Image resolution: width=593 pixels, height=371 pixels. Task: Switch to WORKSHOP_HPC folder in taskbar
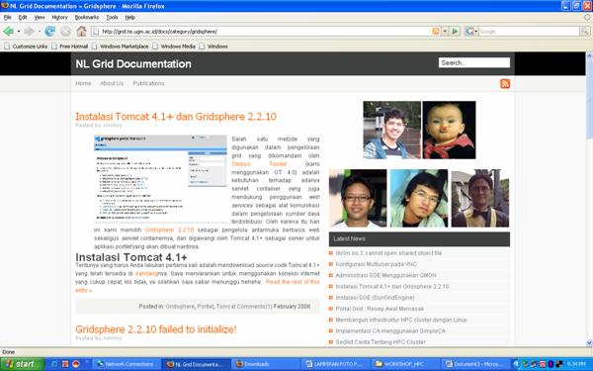click(x=405, y=364)
